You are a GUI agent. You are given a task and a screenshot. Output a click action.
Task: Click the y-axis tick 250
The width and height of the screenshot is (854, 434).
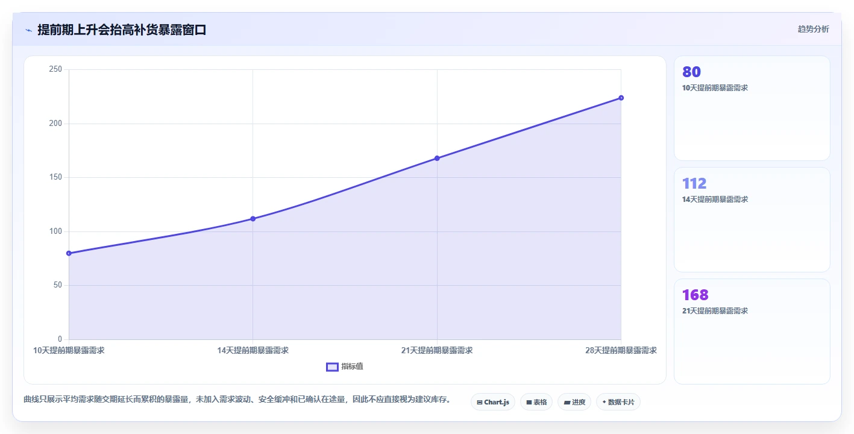pyautogui.click(x=55, y=69)
